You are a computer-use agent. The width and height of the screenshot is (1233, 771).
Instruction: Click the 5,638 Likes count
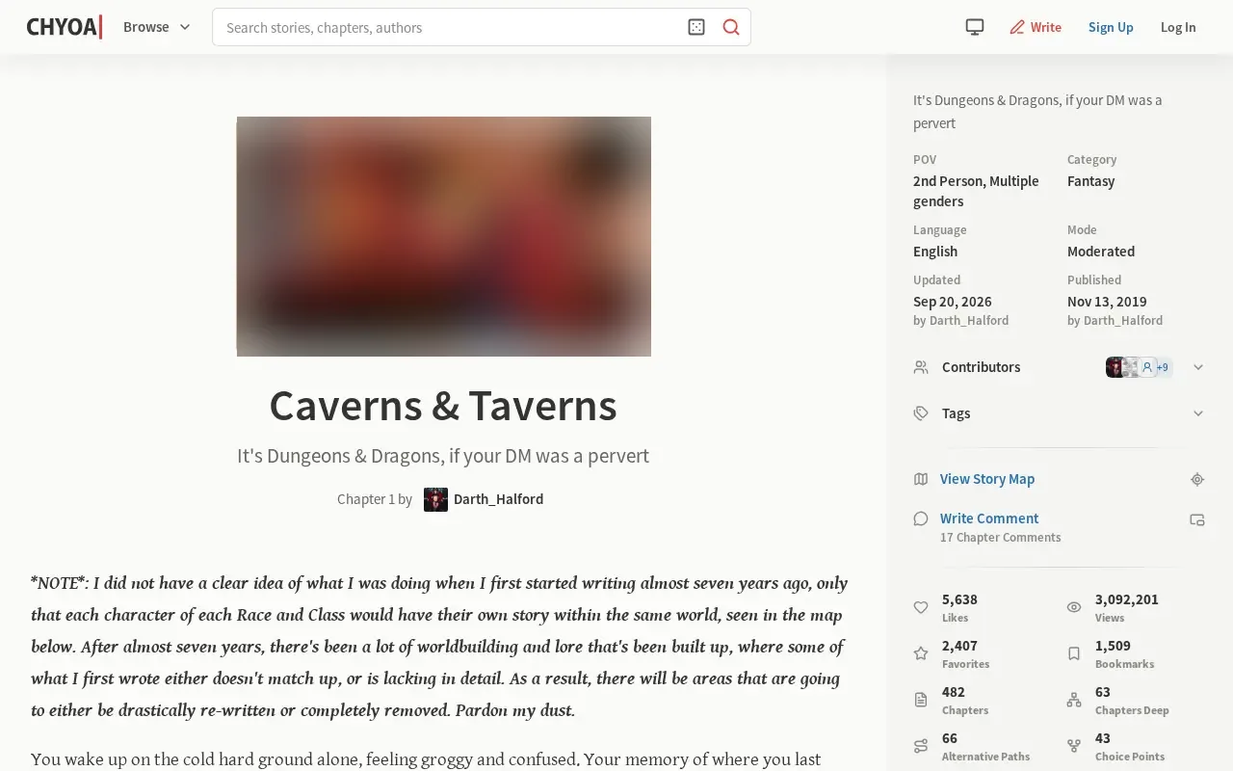[x=959, y=599]
